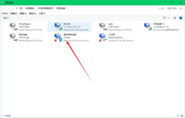Toggle the preview pane button
This screenshot has width=185, height=118.
point(174,18)
